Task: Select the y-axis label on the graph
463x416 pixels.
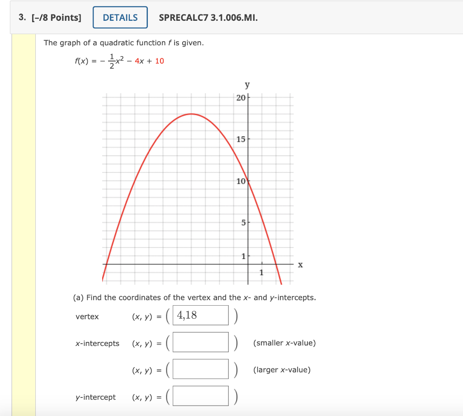Action: (x=246, y=85)
